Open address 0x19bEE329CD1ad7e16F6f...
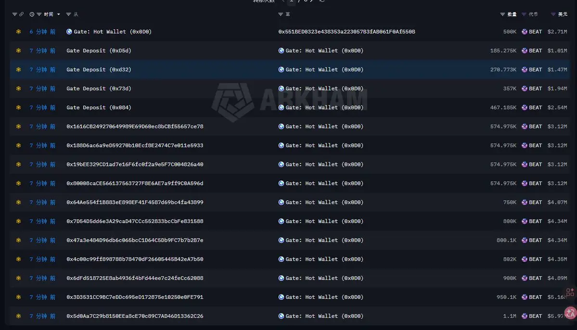Image resolution: width=577 pixels, height=330 pixels. tap(135, 164)
